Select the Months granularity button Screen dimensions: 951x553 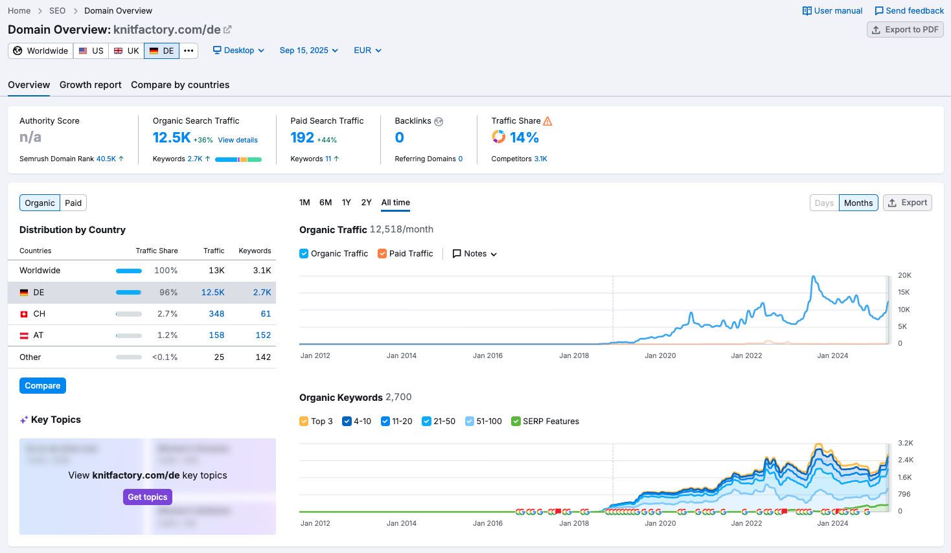tap(858, 203)
